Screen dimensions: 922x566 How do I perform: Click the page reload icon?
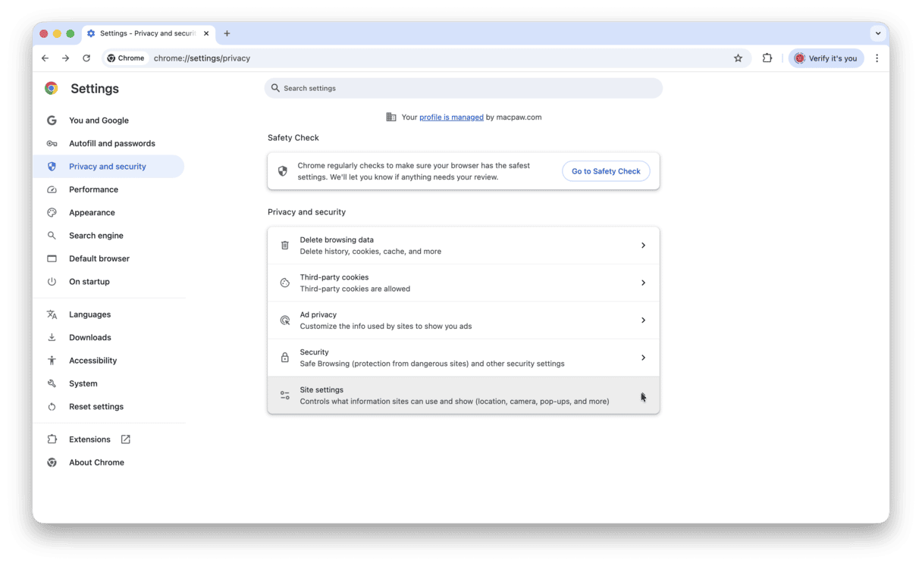click(86, 58)
